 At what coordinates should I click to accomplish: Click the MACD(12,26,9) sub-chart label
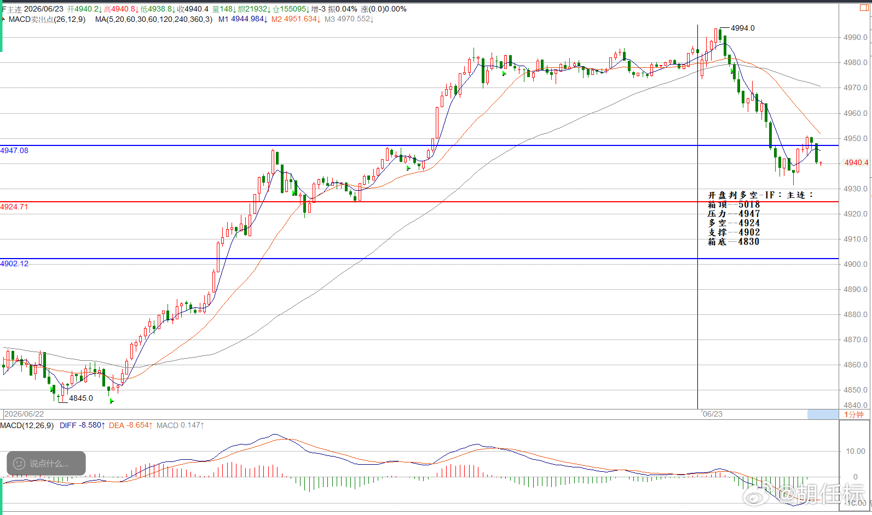tap(27, 425)
